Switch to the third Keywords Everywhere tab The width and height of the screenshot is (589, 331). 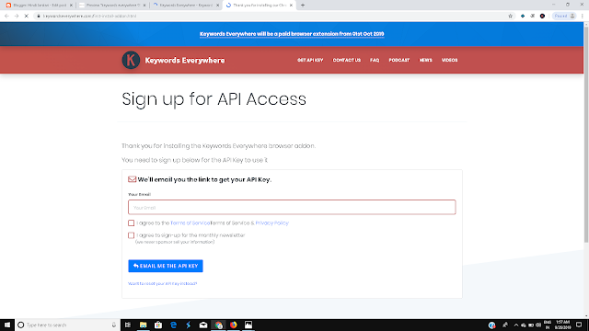coord(185,6)
